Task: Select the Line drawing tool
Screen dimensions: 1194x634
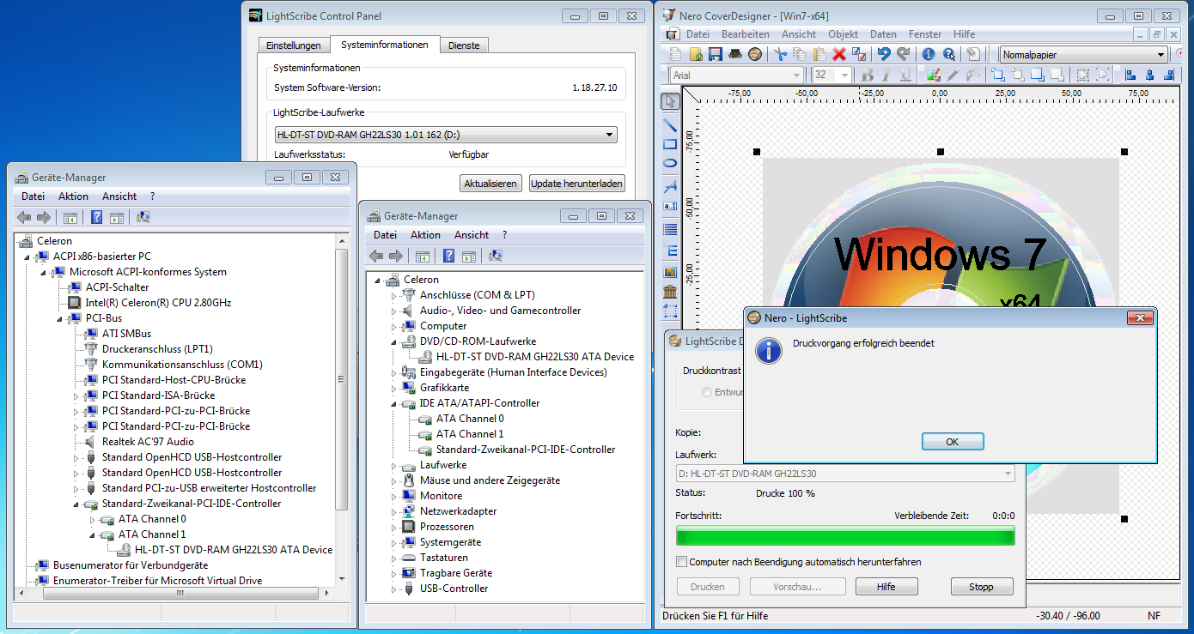Action: click(670, 124)
